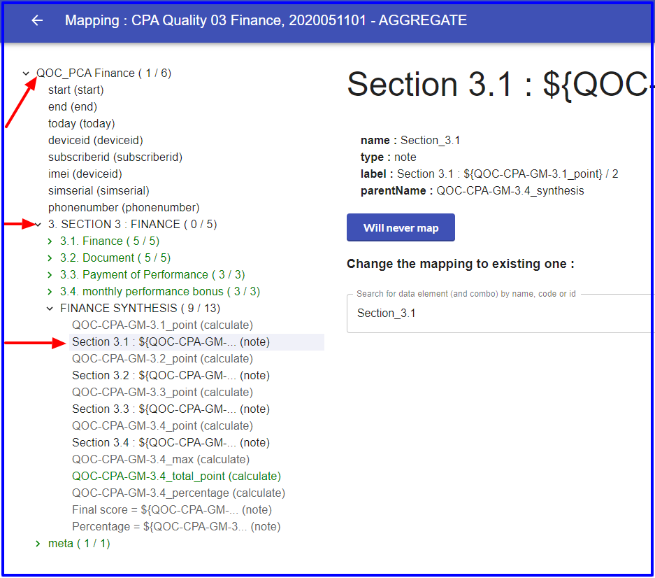Expand 3.2. Document chevron arrow

coord(50,258)
